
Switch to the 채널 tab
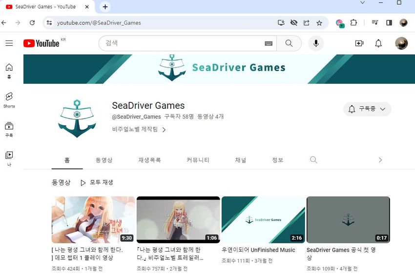point(241,160)
